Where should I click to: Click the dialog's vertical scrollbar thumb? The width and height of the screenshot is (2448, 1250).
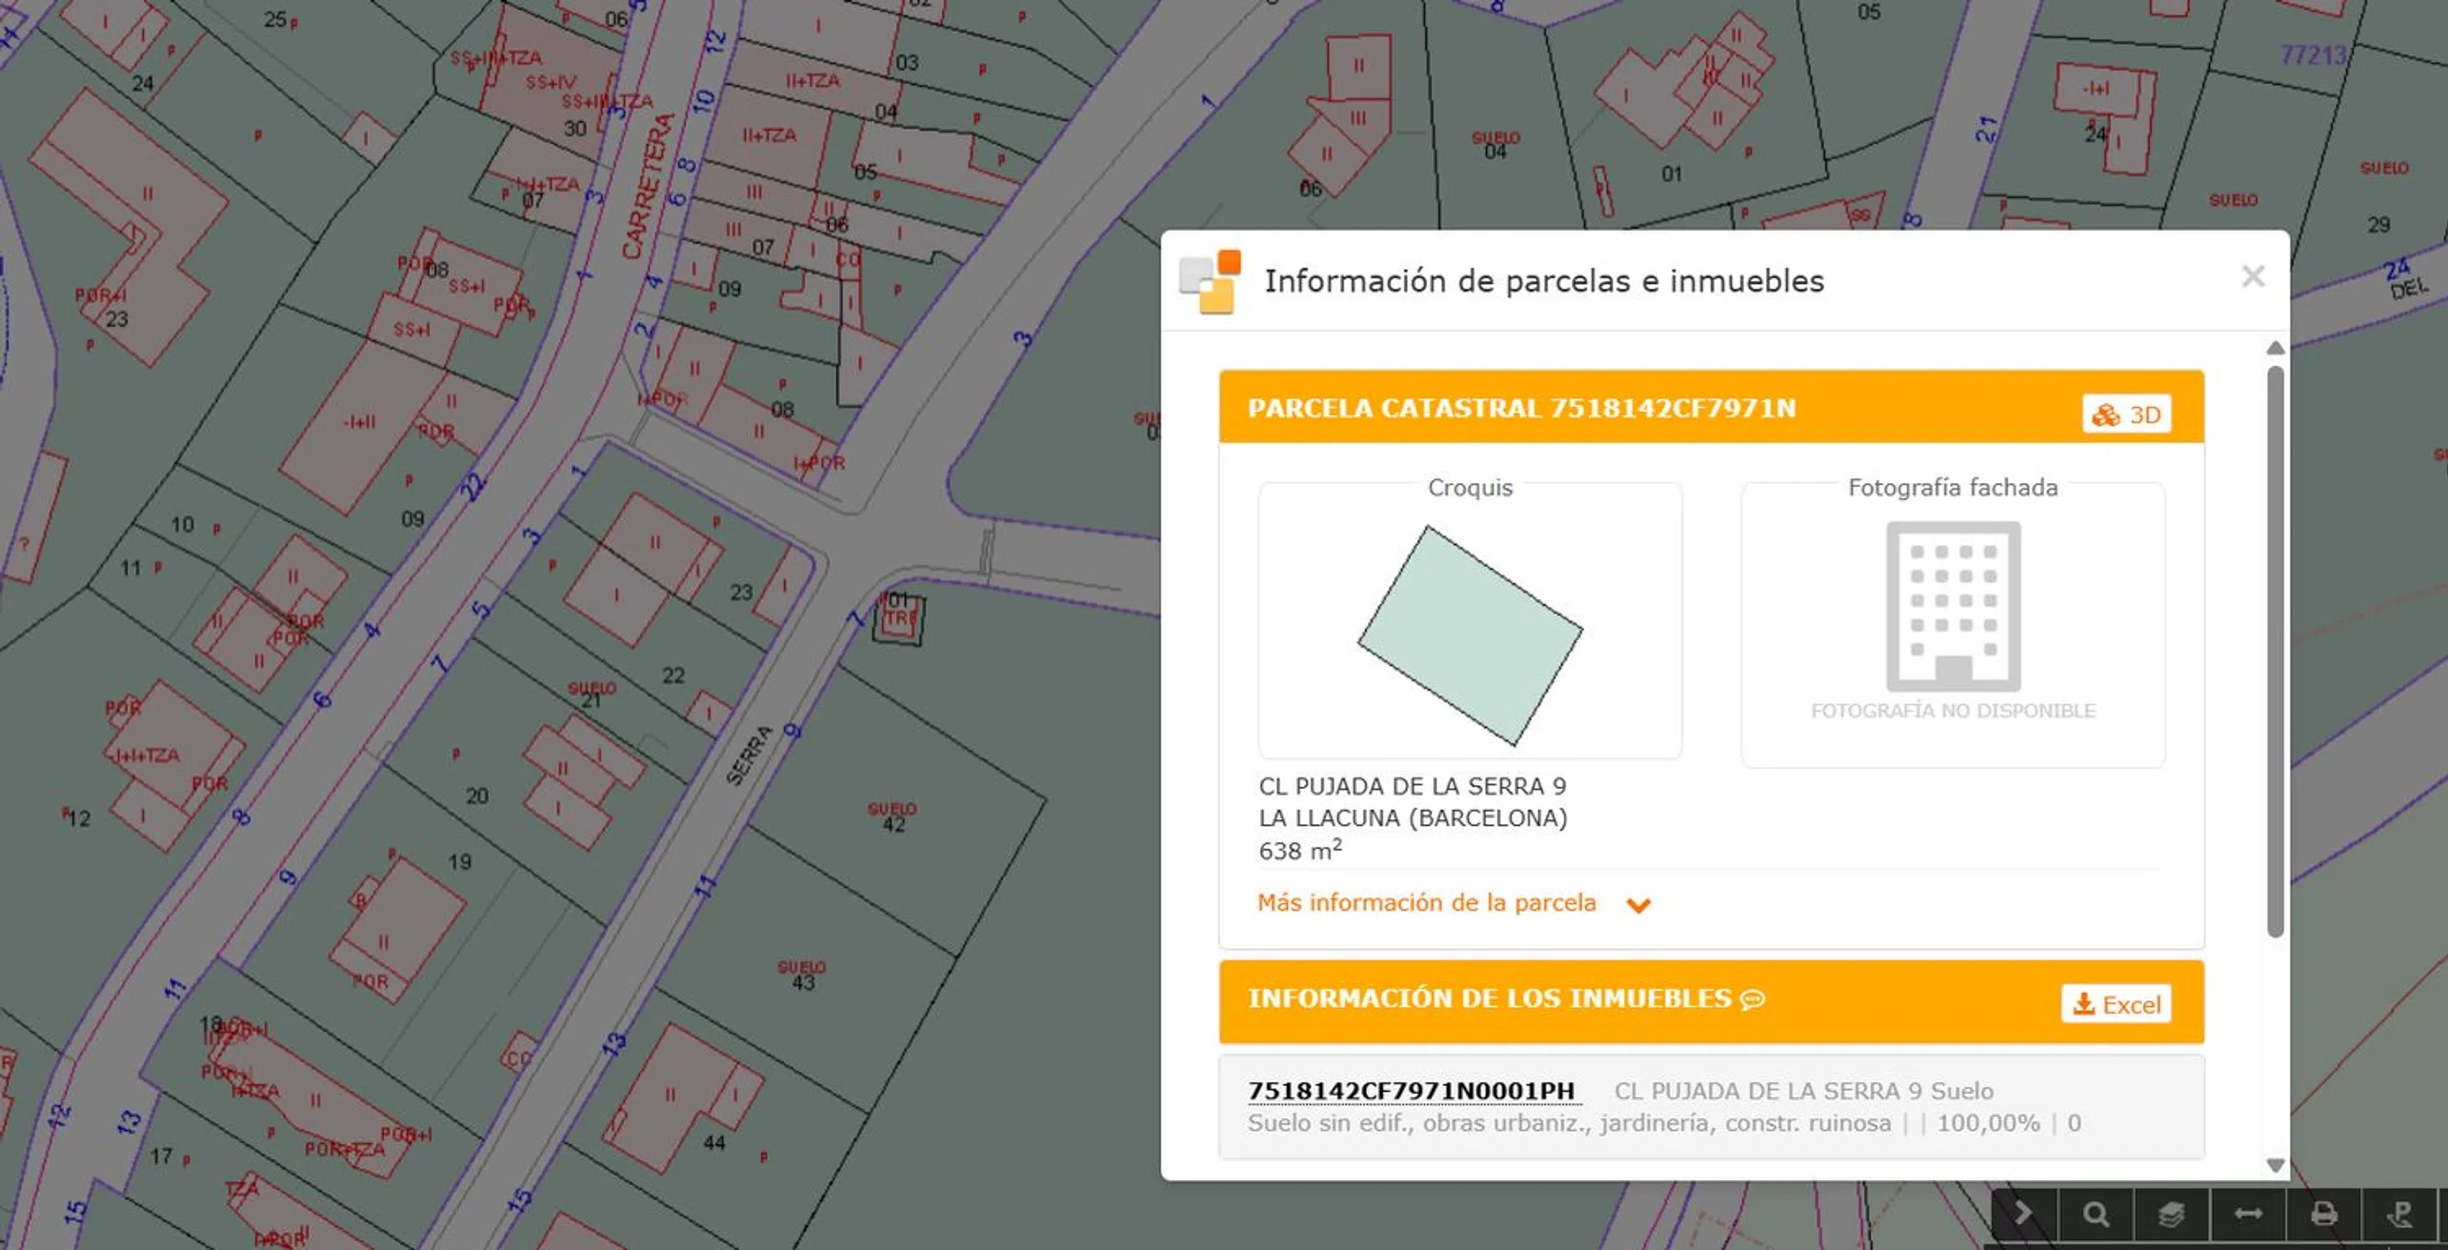click(2274, 651)
